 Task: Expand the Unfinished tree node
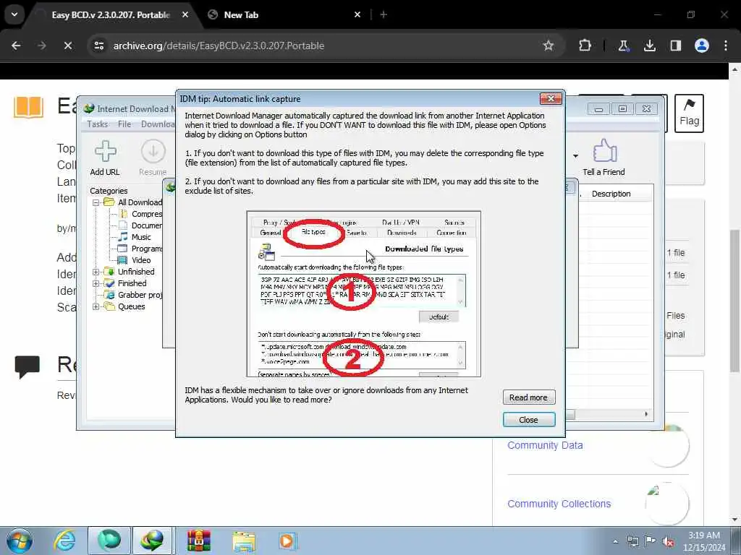96,272
